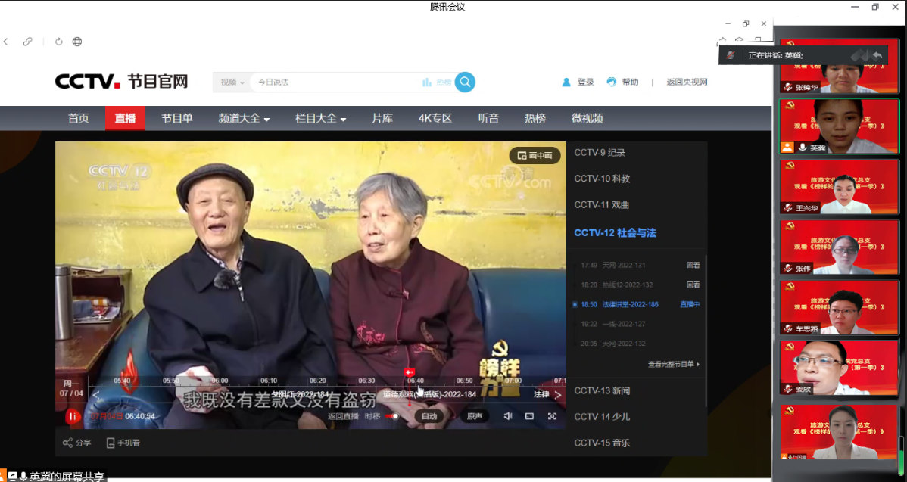Click the globe icon in toolbar
Screen dimensions: 907x482
pyautogui.click(x=77, y=42)
